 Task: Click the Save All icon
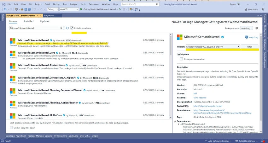click(30, 9)
